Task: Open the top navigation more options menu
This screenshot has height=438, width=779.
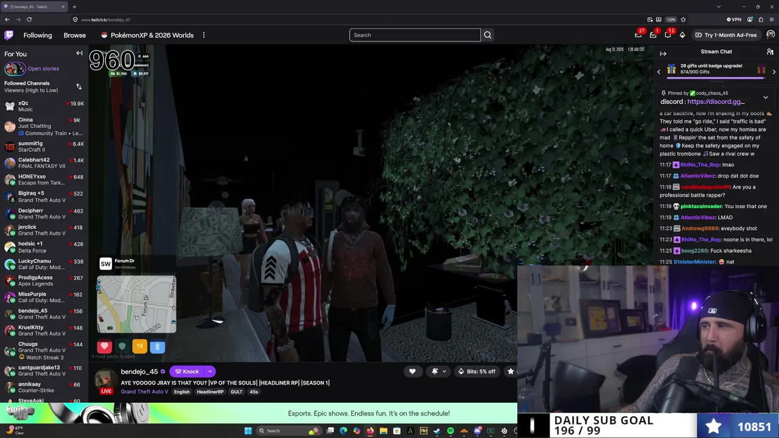Action: point(204,35)
